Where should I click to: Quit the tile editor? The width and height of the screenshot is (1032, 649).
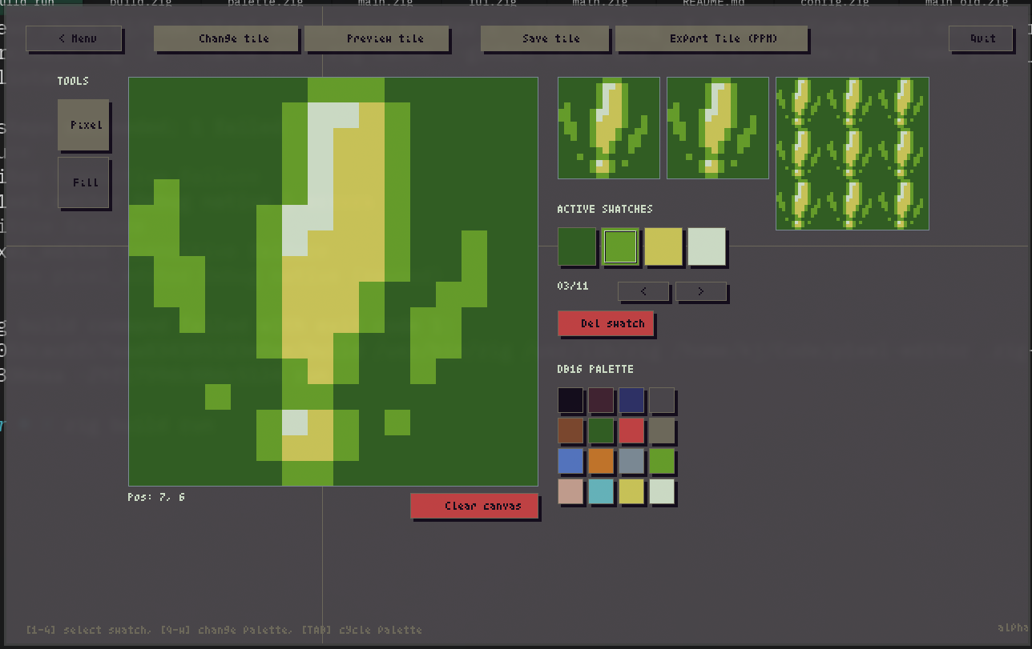click(982, 38)
